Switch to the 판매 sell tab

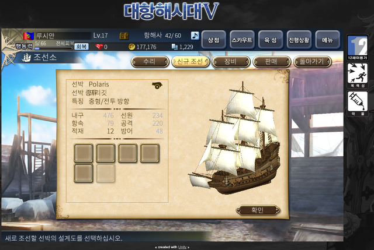tap(271, 62)
